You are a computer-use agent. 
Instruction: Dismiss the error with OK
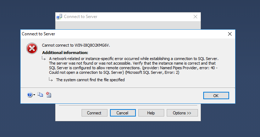pos(216,96)
